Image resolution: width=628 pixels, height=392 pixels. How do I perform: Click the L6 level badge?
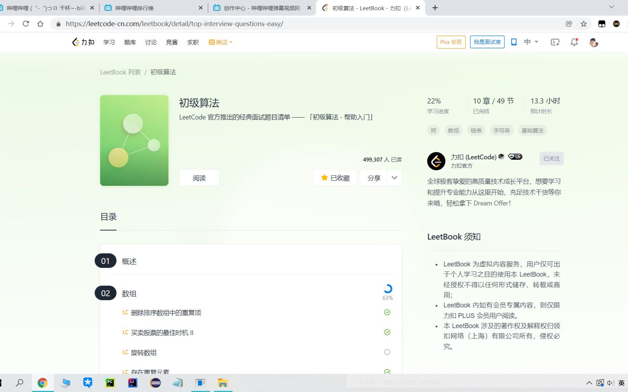coord(515,156)
